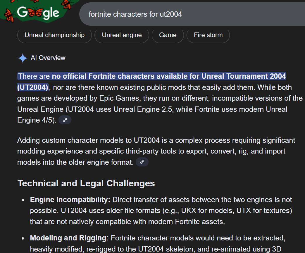This screenshot has height=253, width=305.
Task: Open the Google butterfly doodle logo
Action: click(38, 13)
